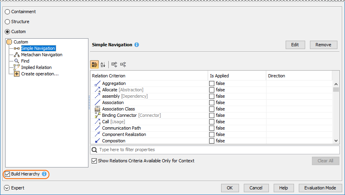Click the categorized view toolbar icon
Screen dimensions: 345x195
94,64
